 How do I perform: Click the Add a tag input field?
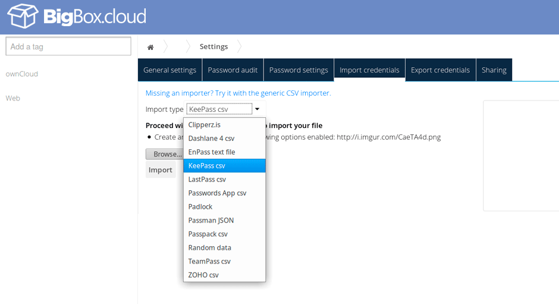68,46
